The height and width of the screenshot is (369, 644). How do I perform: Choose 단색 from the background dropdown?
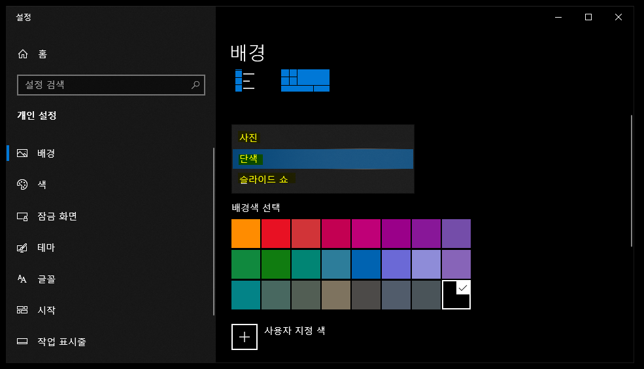tap(323, 159)
